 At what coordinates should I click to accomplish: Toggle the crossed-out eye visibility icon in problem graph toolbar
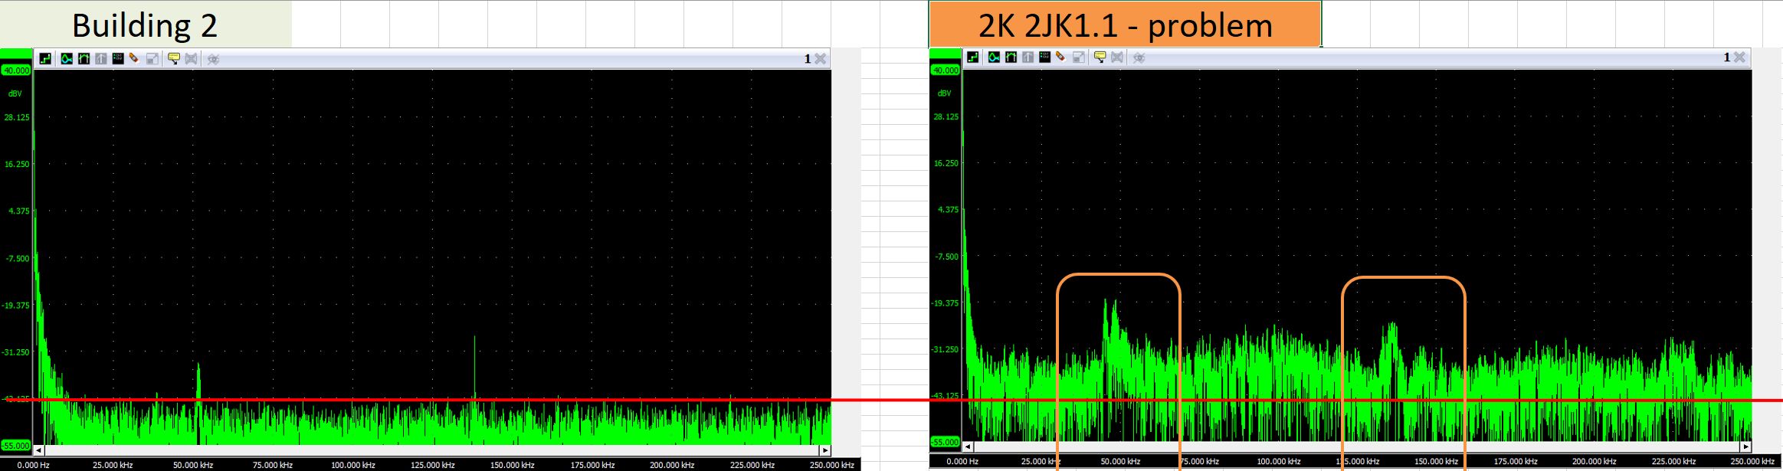pos(1139,57)
